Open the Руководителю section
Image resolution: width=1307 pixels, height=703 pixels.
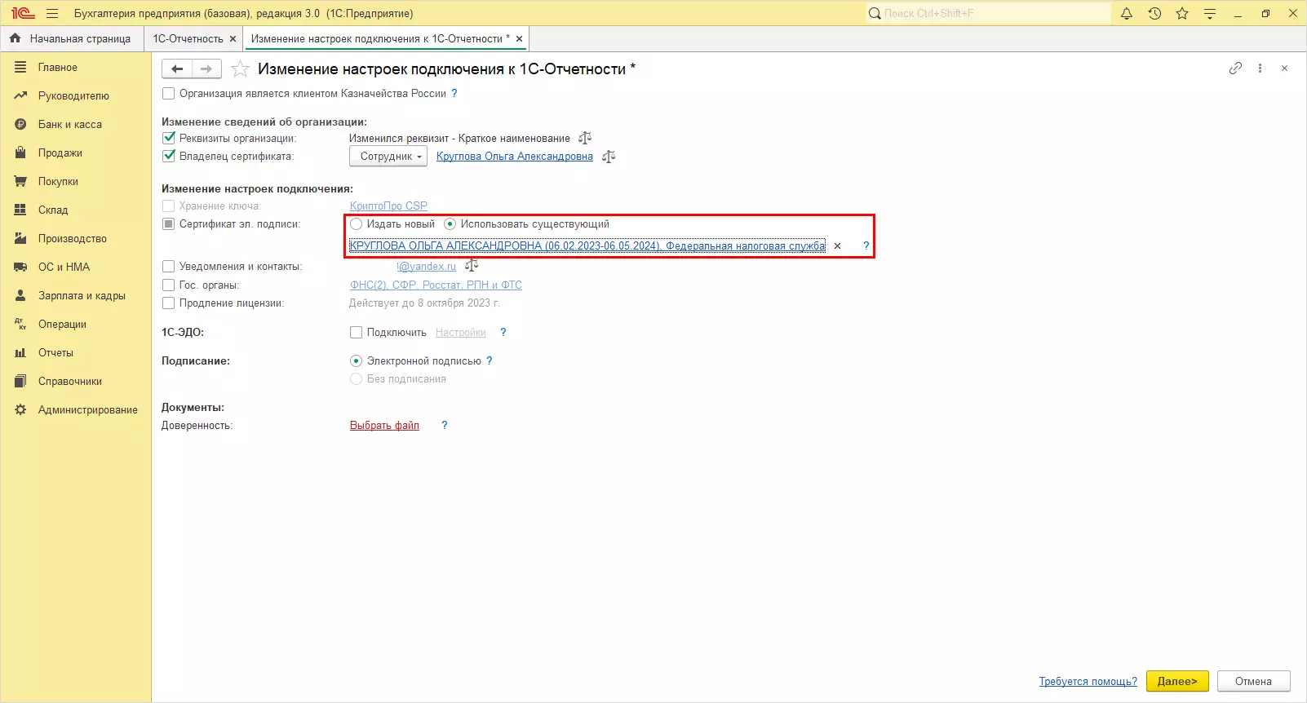pos(76,96)
